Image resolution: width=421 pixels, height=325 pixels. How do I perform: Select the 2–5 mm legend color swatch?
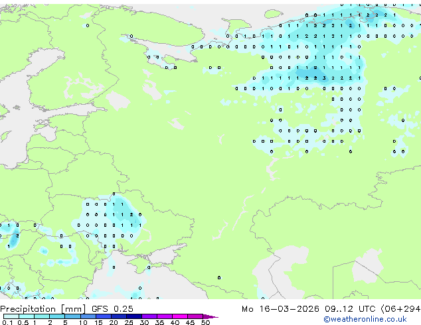coord(57,316)
